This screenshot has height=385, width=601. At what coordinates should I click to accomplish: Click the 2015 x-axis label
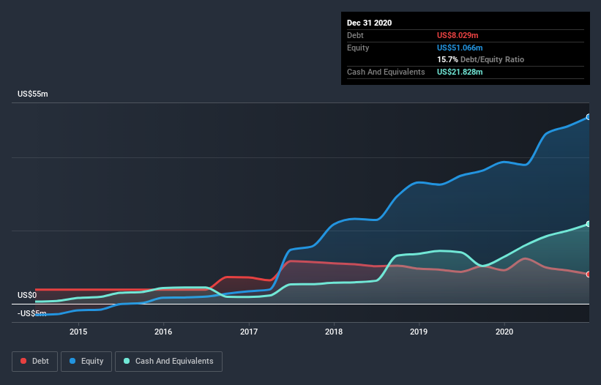78,332
